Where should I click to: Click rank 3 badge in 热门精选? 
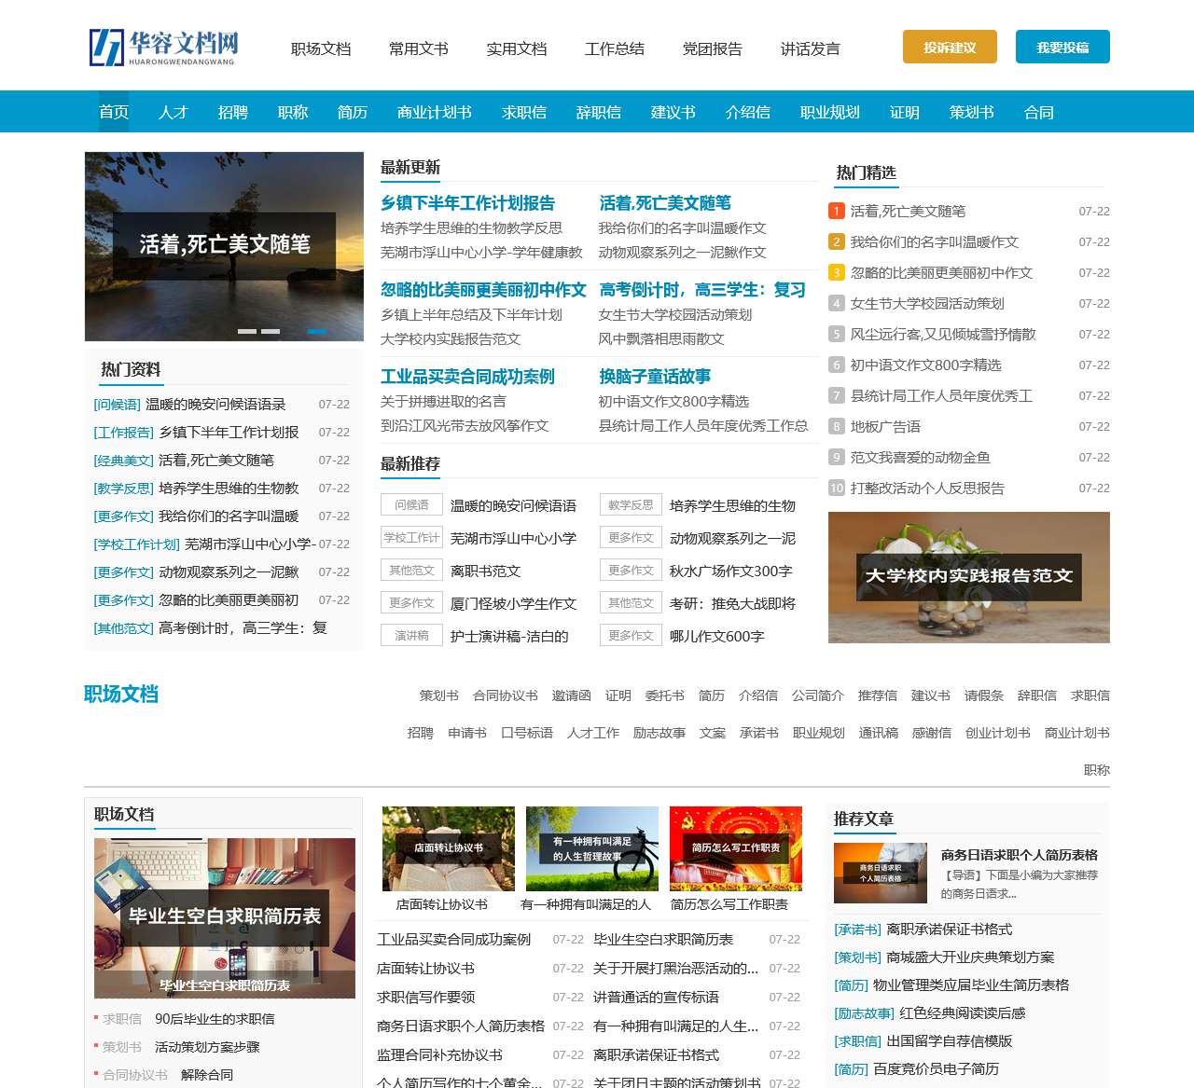(x=837, y=272)
